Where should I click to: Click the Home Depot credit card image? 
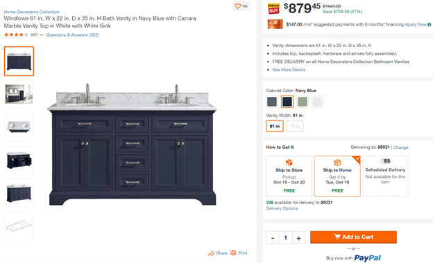coord(275,24)
